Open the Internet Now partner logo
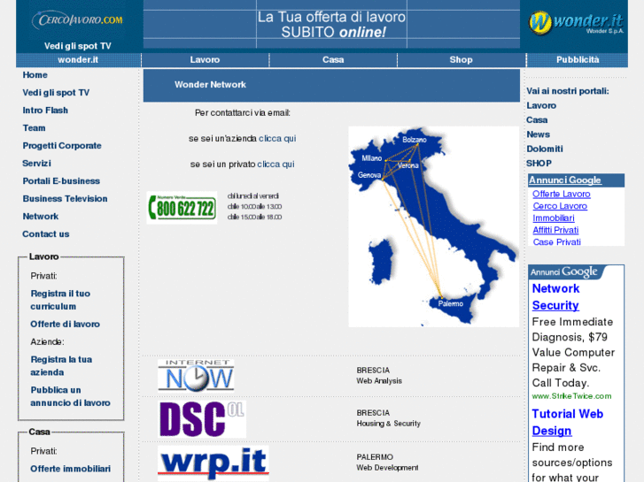 click(x=196, y=375)
